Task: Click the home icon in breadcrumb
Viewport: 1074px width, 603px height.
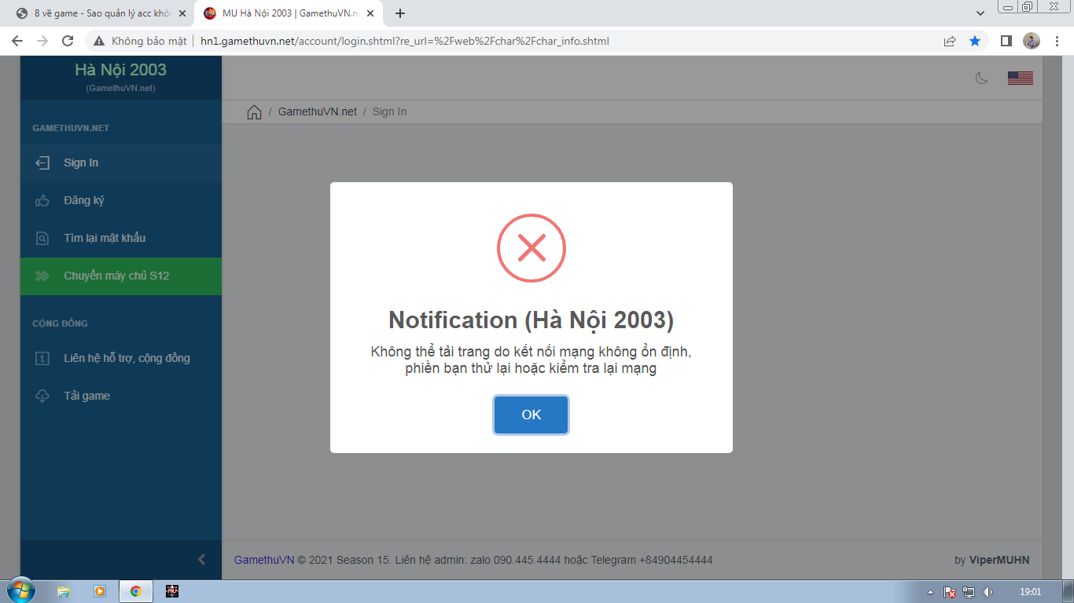Action: point(254,112)
